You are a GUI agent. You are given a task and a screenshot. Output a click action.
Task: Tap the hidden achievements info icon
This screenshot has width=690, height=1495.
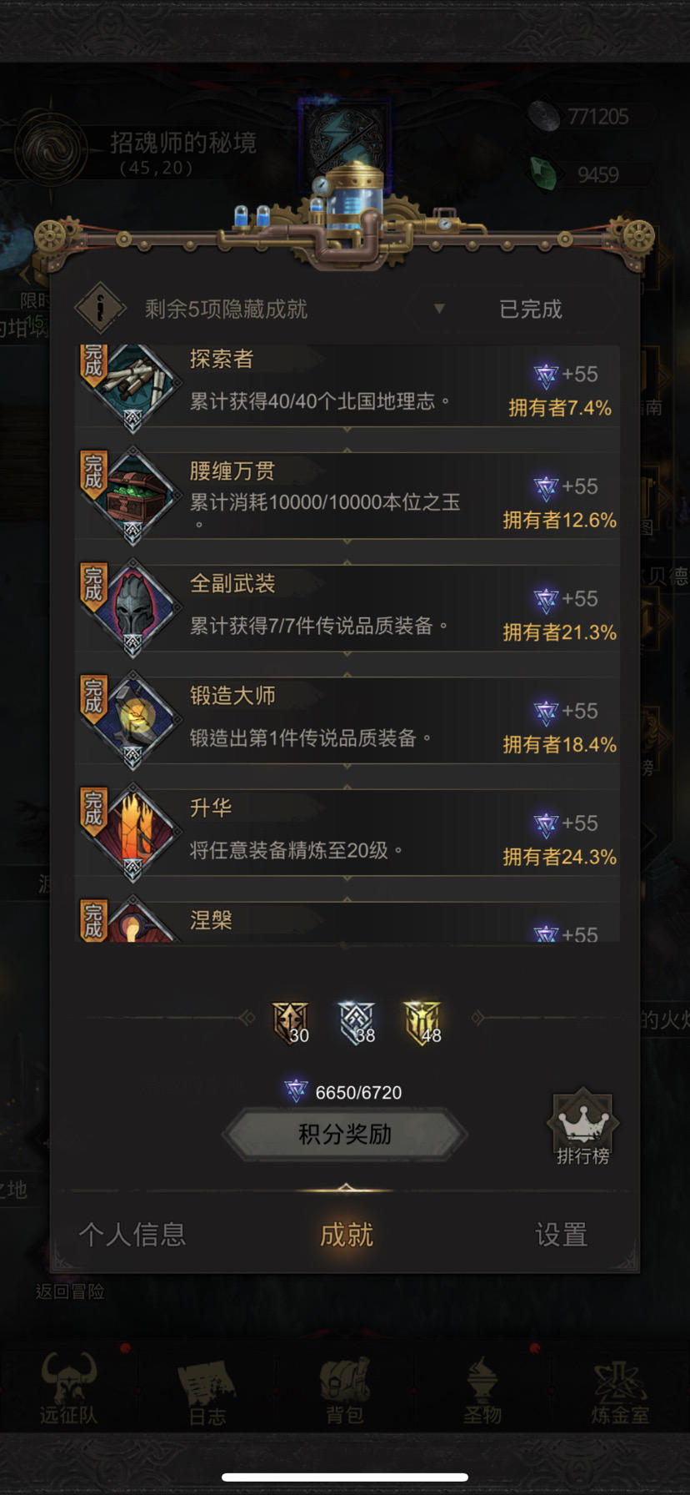(x=100, y=308)
